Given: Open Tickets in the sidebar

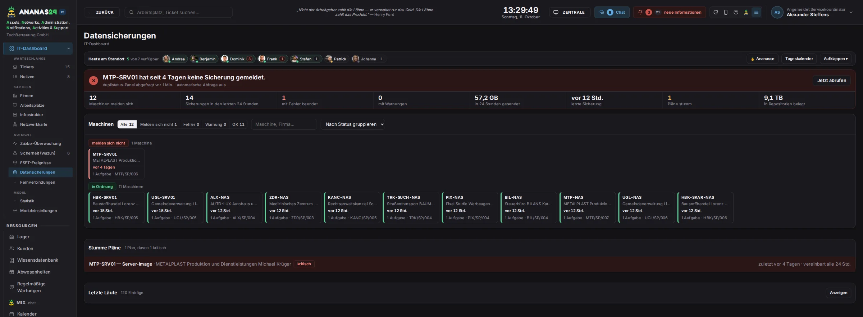Looking at the screenshot, I should (x=41, y=67).
